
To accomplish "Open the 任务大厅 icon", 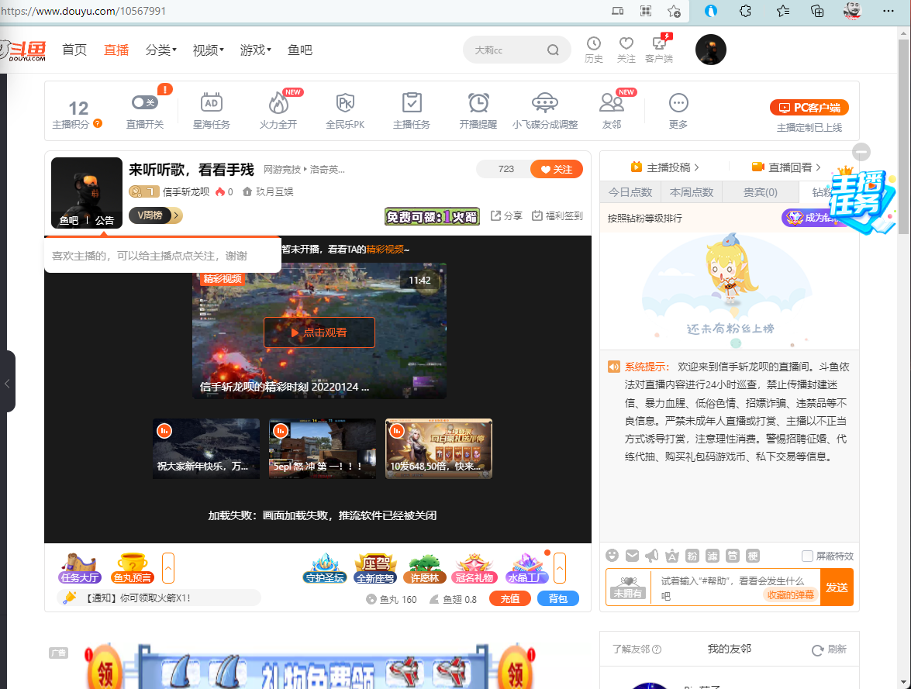I will click(80, 568).
